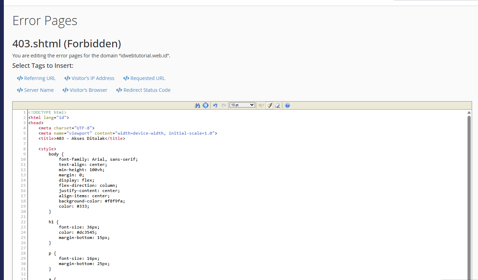This screenshot has height=280, width=478.
Task: Click the go-to-line arrow icon
Action: click(206, 105)
